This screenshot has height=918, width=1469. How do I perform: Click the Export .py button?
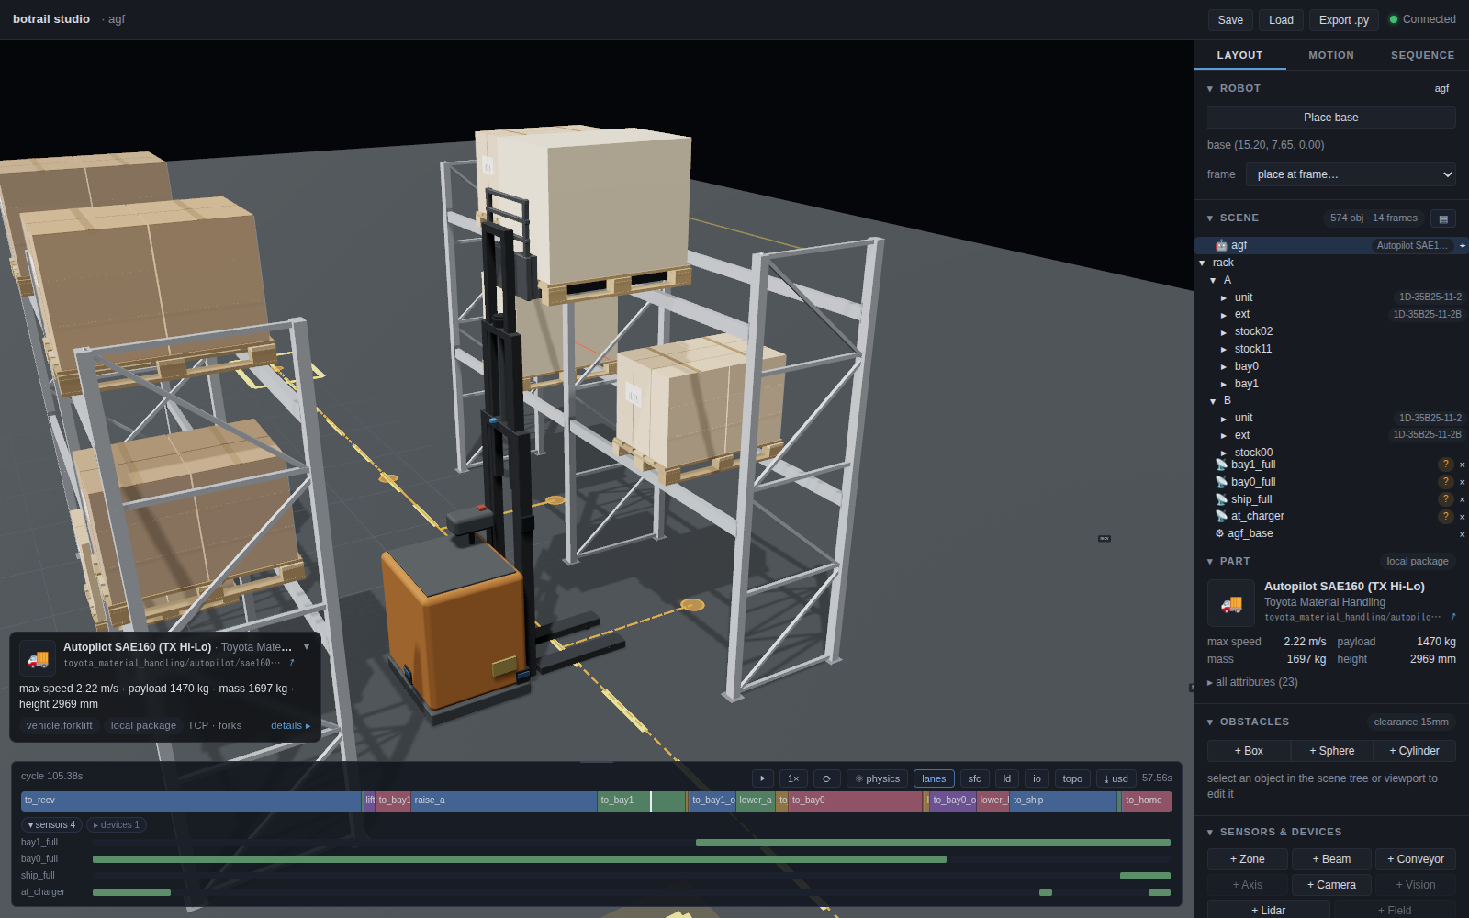click(1344, 20)
